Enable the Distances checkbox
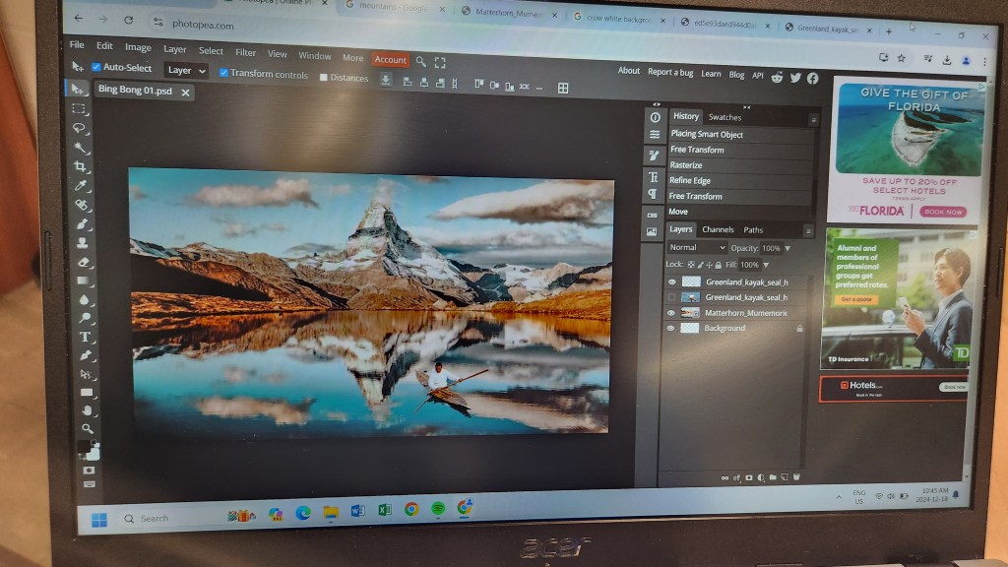 324,78
